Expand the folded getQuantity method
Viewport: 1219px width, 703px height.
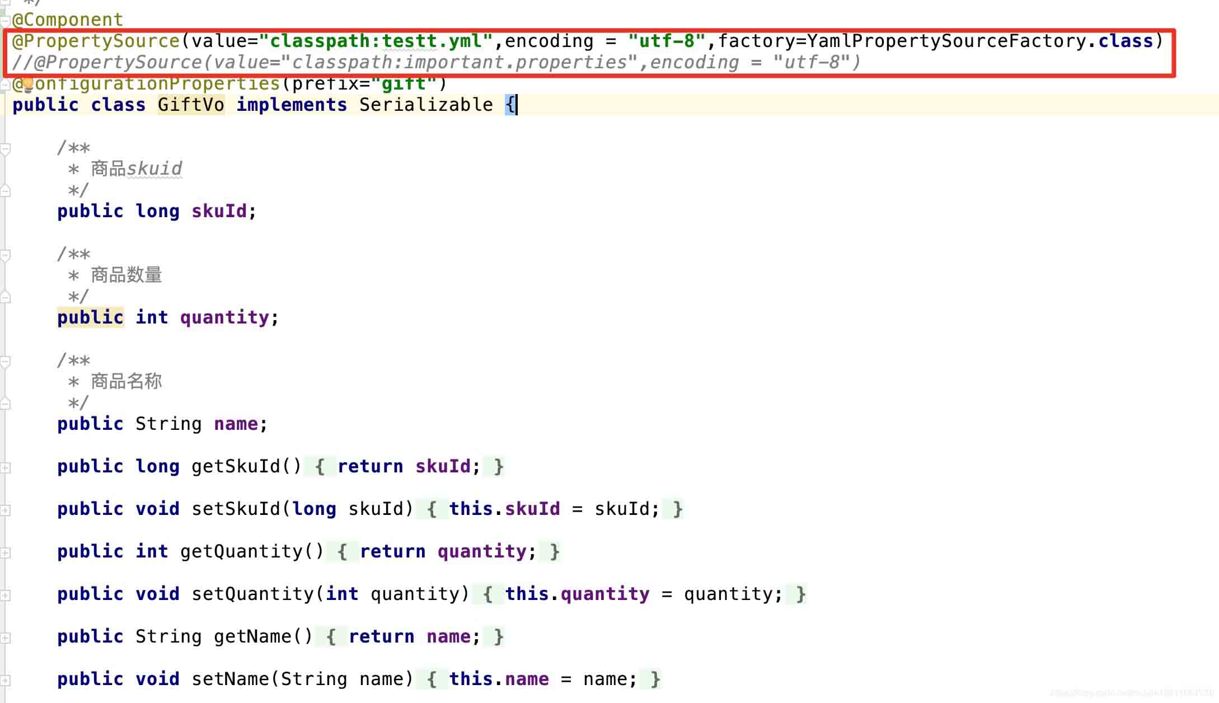click(x=5, y=552)
